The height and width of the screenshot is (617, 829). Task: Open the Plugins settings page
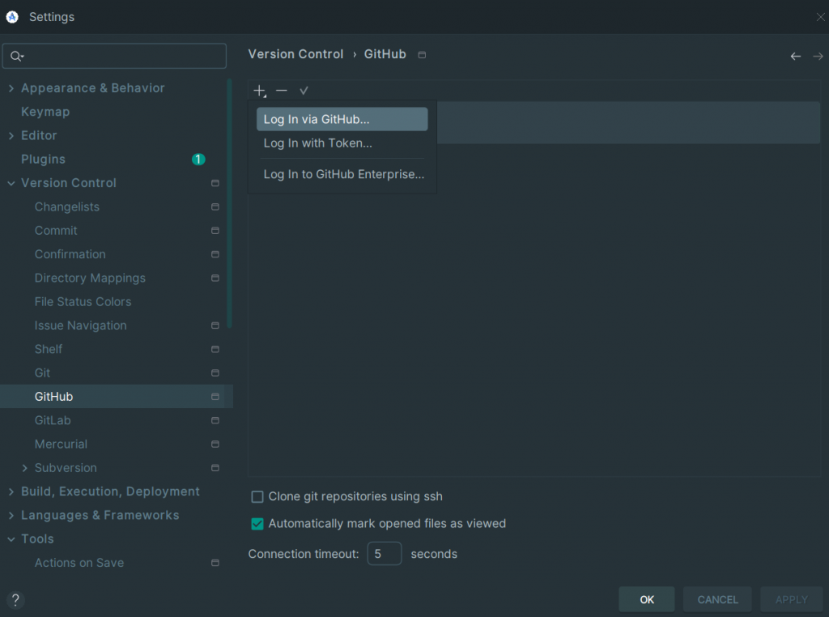coord(44,160)
